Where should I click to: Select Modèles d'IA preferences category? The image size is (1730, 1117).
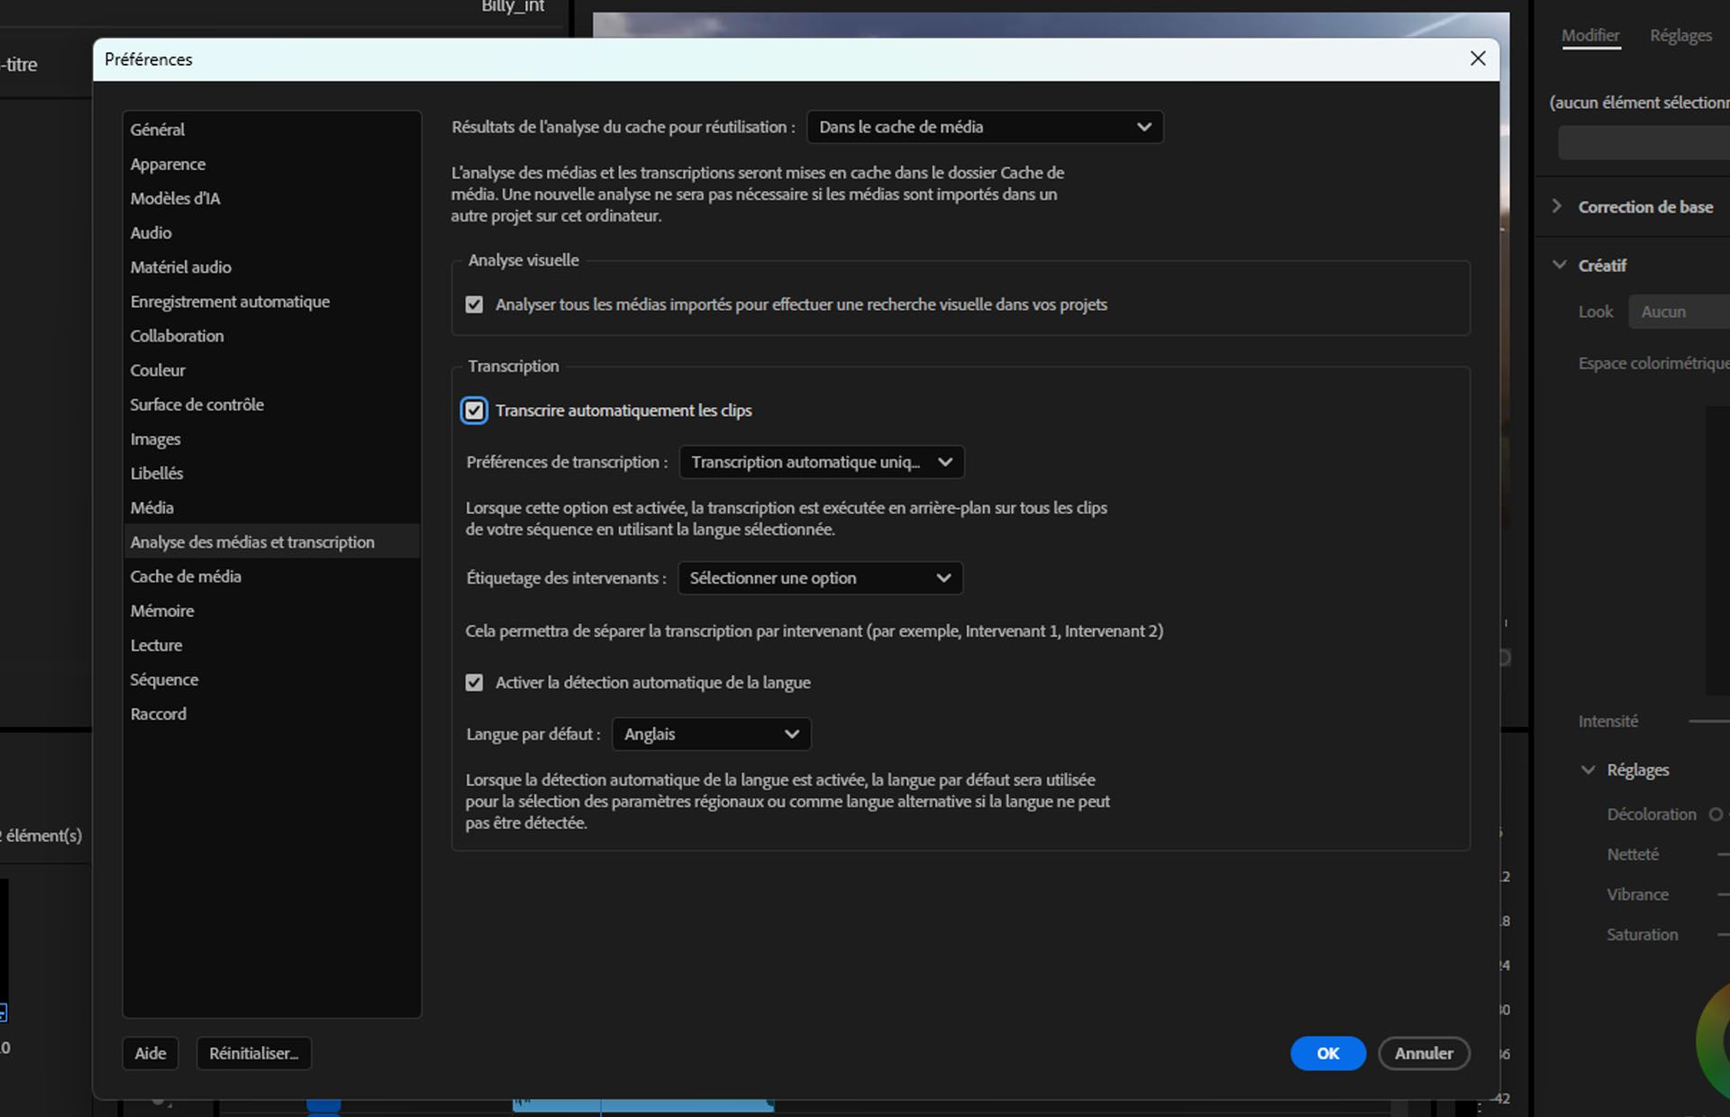point(175,198)
